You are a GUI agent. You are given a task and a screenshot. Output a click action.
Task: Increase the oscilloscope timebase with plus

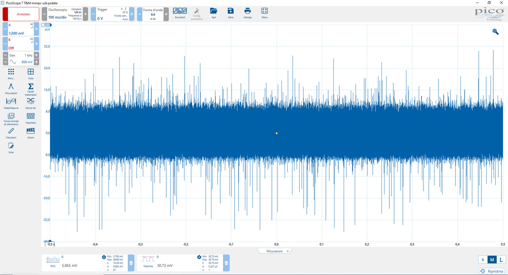(x=85, y=14)
